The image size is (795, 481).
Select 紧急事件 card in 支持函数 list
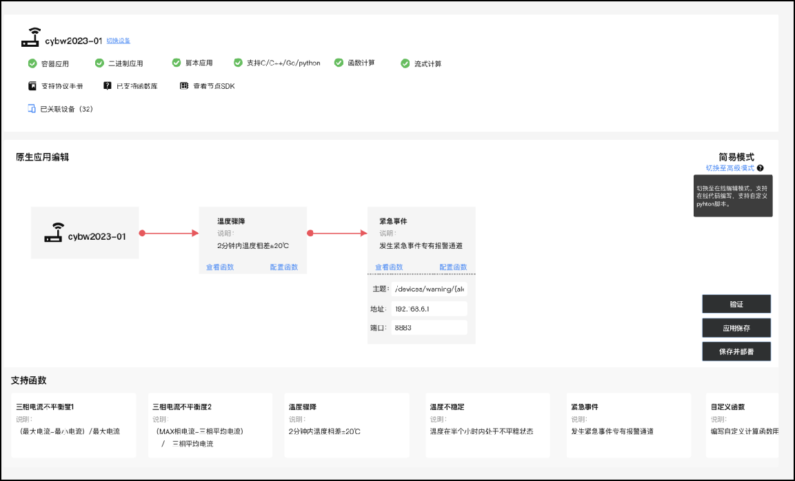(x=629, y=425)
